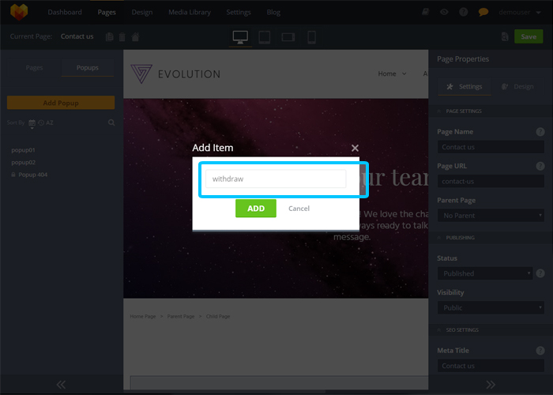Show help for Page Name
Screen dimensions: 553x395
click(540, 132)
